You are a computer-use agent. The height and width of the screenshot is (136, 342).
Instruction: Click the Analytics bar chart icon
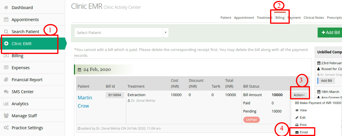[6, 104]
